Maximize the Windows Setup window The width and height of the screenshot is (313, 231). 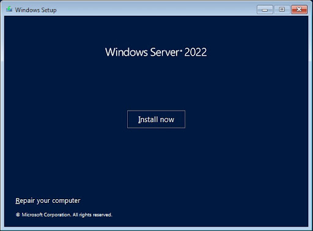(282, 10)
